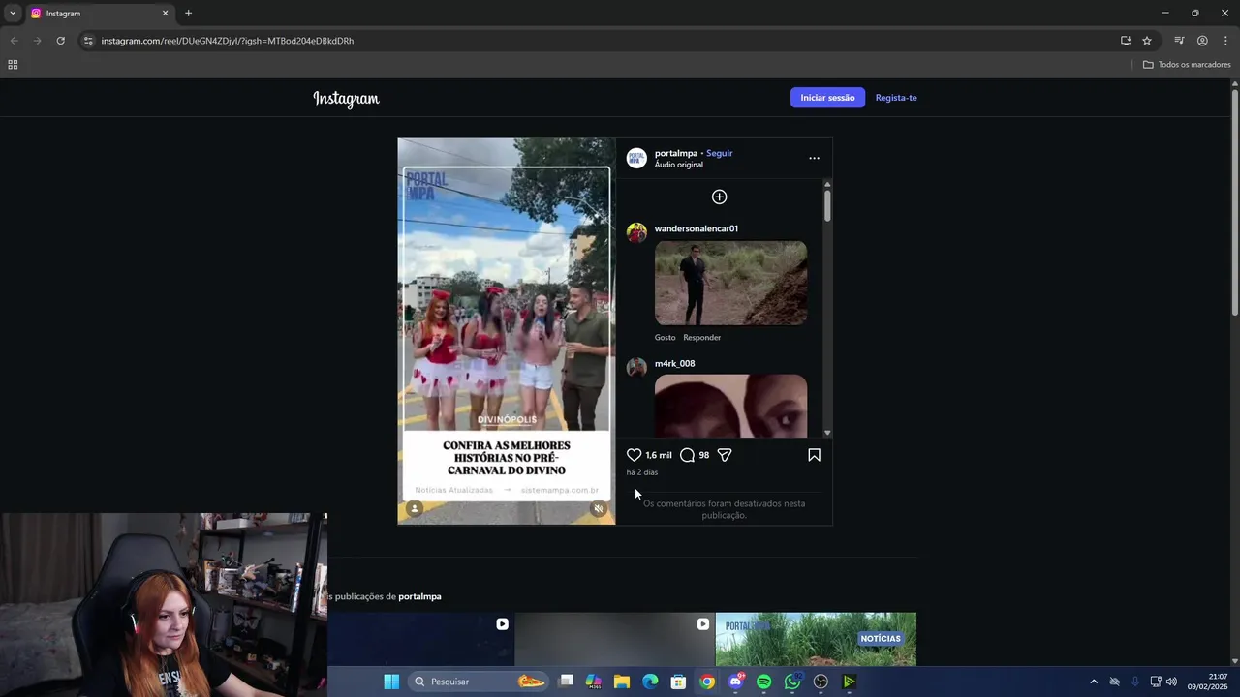
Task: Open the wandersonalencar01 username
Action: 697,228
